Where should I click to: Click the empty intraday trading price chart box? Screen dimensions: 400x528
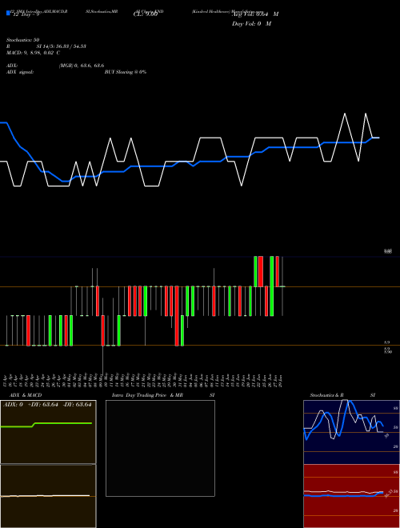pyautogui.click(x=160, y=448)
